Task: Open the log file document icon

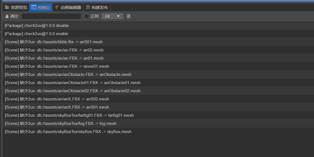Action: tap(128, 16)
